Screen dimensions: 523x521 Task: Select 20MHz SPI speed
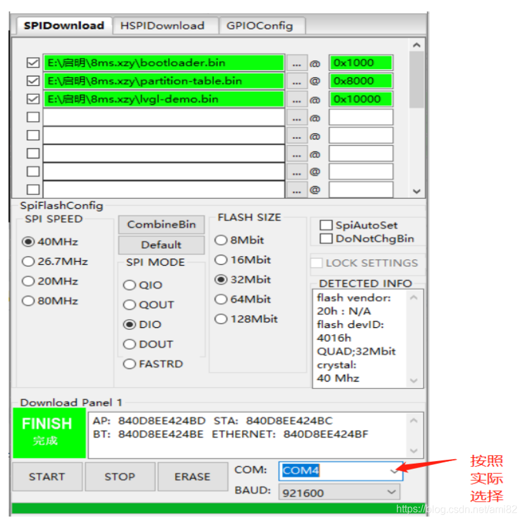(x=50, y=281)
